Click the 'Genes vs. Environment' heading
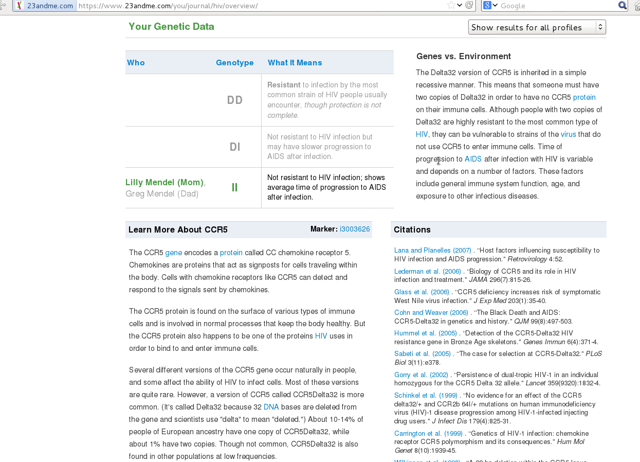Viewport: 640px width, 462px height. click(x=464, y=57)
